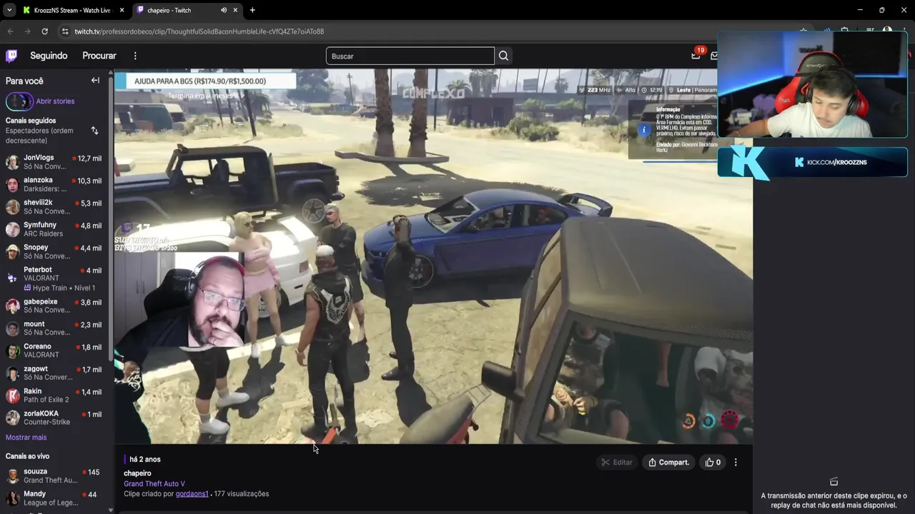Open the Seguindo tab
The width and height of the screenshot is (915, 514).
coord(49,56)
